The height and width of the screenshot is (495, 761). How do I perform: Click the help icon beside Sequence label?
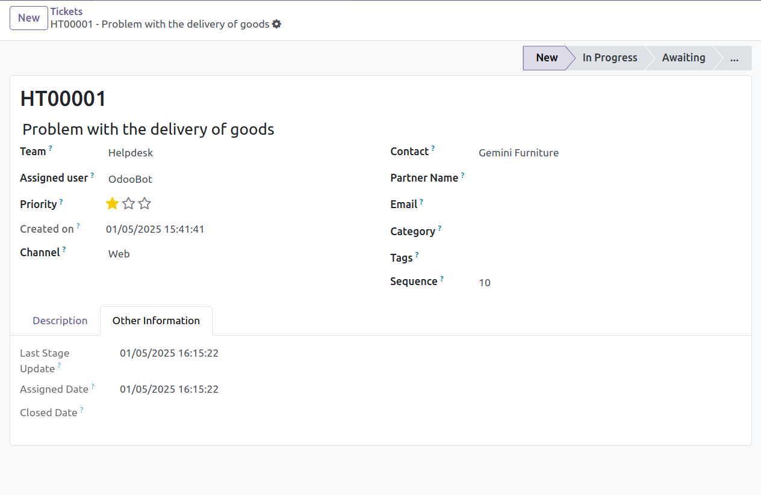[442, 278]
